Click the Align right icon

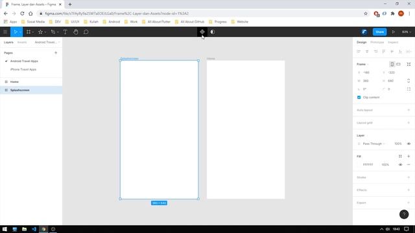coord(375,52)
